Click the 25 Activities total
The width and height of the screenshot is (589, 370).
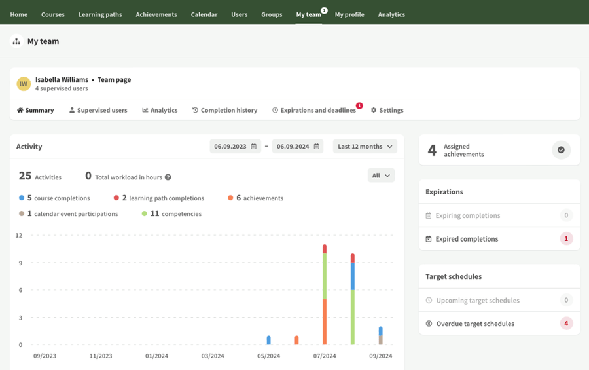tap(40, 176)
